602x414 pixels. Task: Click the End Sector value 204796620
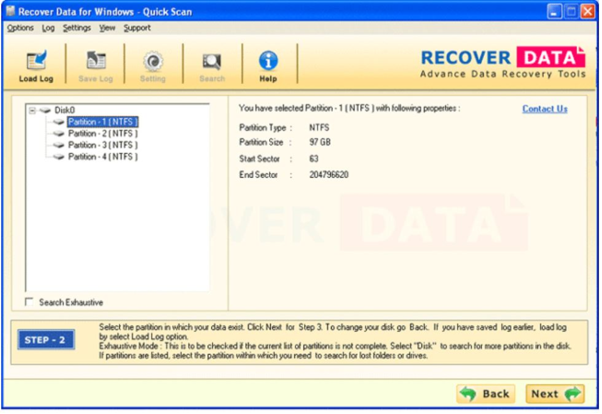tap(329, 175)
